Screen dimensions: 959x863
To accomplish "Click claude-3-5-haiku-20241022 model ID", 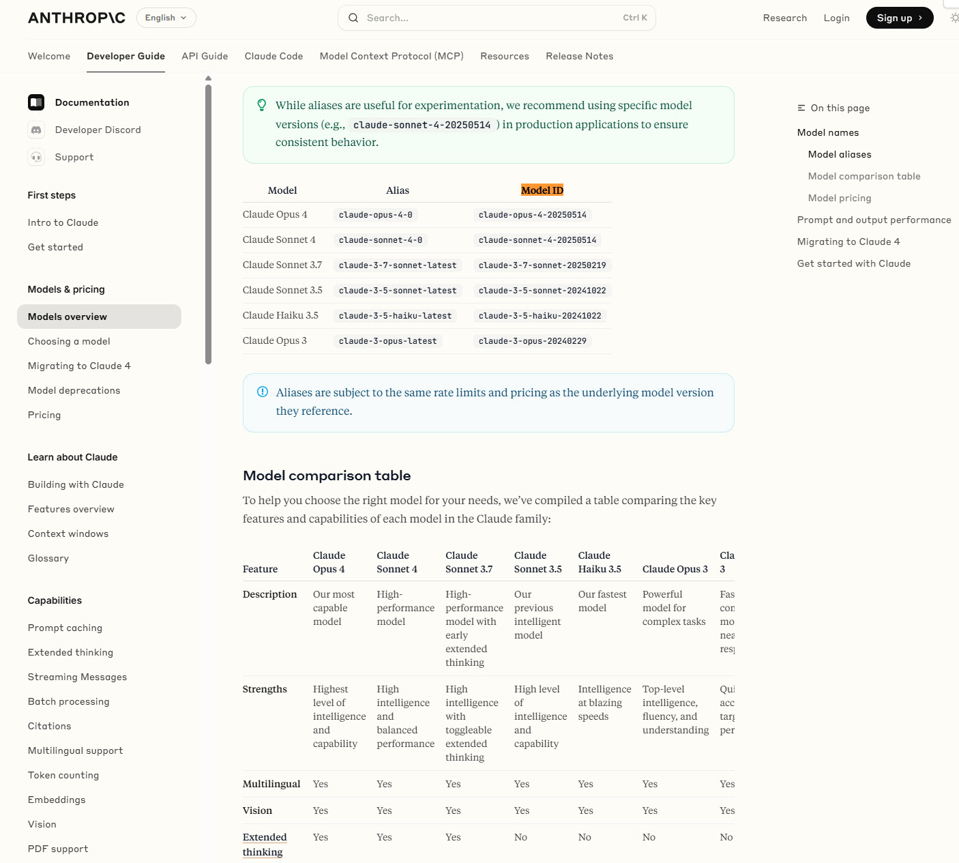I will click(x=540, y=316).
